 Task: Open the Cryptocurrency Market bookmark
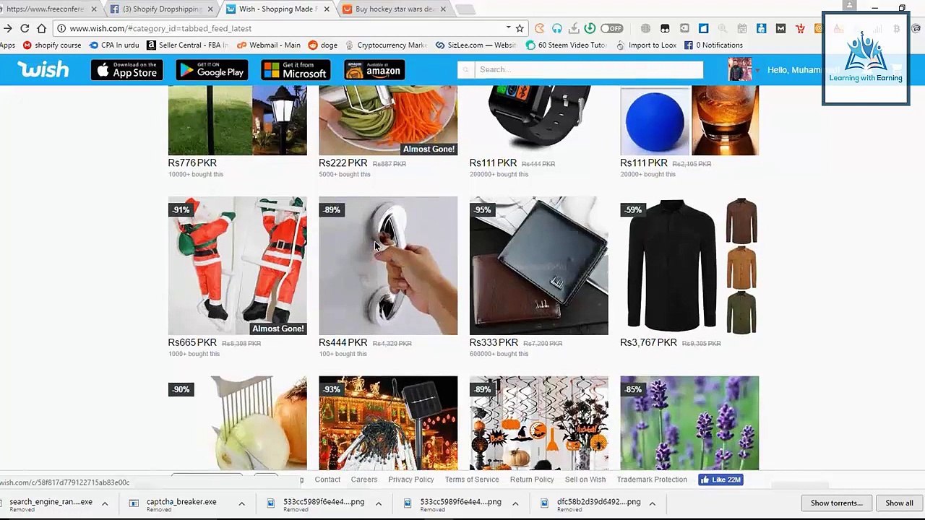point(386,45)
